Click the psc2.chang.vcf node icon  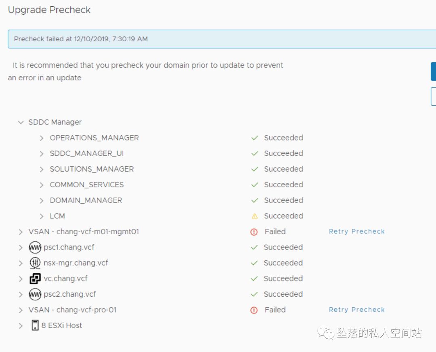point(35,294)
